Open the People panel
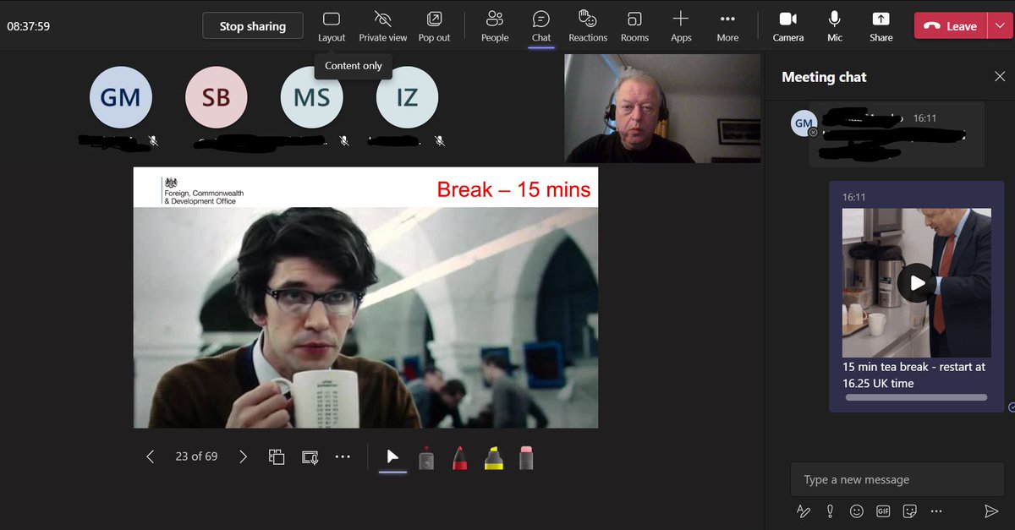 [x=495, y=26]
